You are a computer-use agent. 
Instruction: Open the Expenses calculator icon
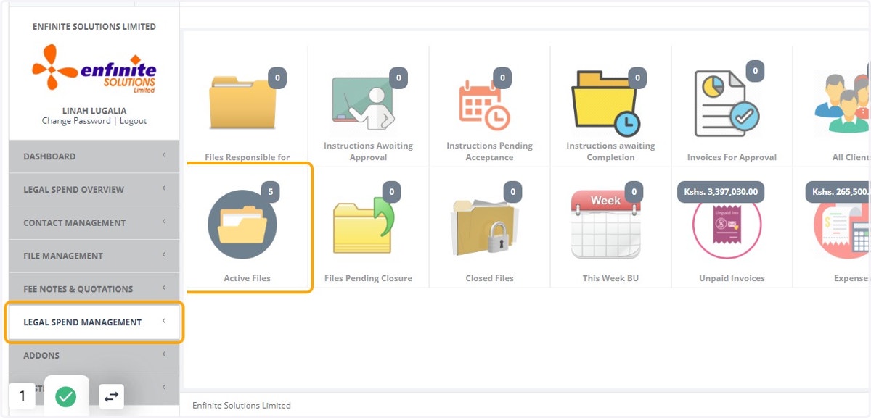842,226
